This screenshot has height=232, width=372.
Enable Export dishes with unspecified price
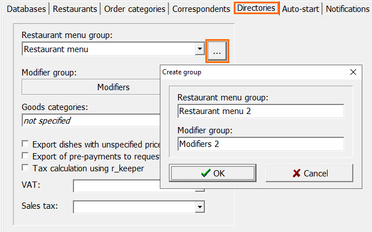[25, 144]
